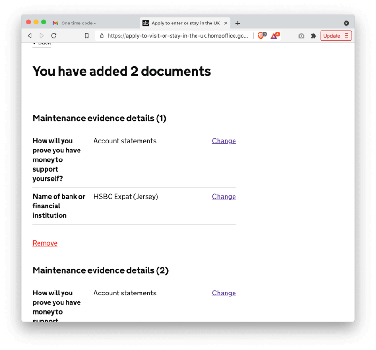Open a new tab with plus icon
Screen dimensions: 376x350
[238, 23]
